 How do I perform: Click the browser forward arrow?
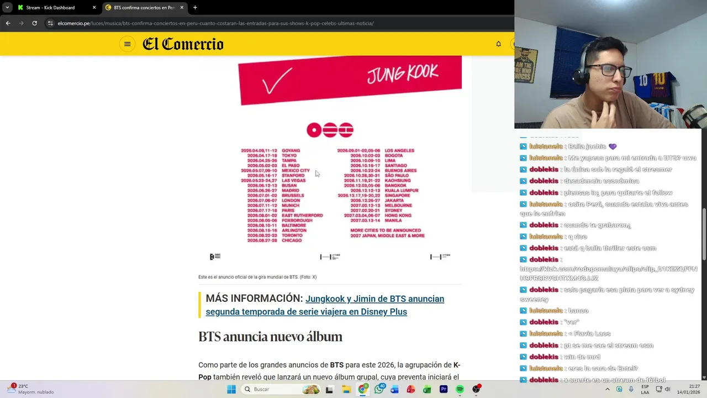click(21, 23)
